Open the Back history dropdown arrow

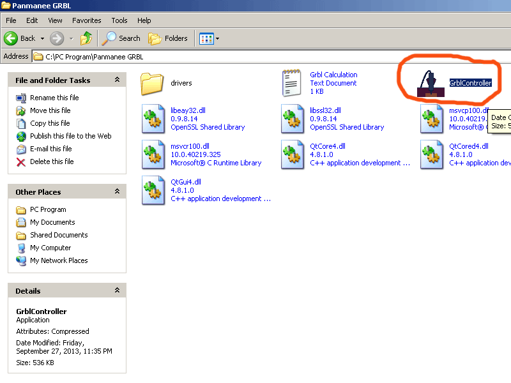click(42, 38)
